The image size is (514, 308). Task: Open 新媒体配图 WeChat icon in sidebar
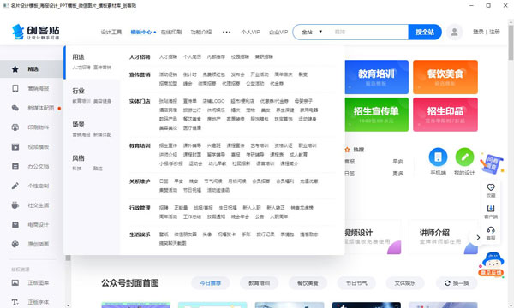[15, 108]
